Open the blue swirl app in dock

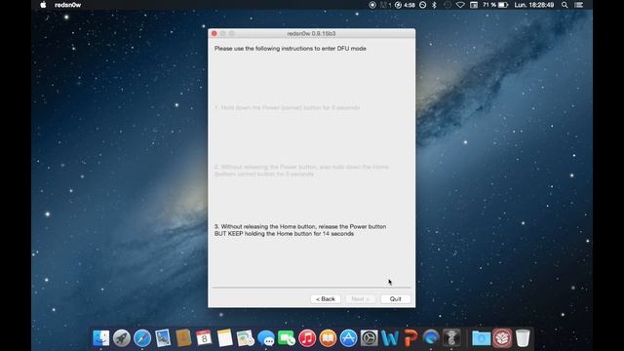tap(431, 338)
